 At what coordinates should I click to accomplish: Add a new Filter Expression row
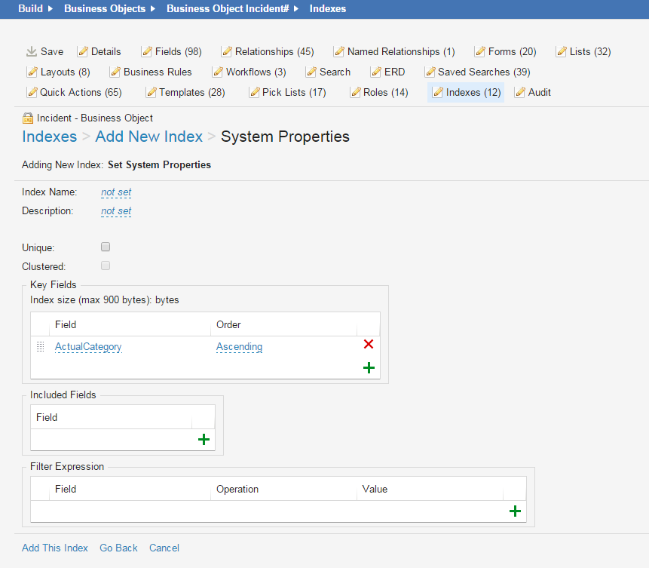click(515, 511)
